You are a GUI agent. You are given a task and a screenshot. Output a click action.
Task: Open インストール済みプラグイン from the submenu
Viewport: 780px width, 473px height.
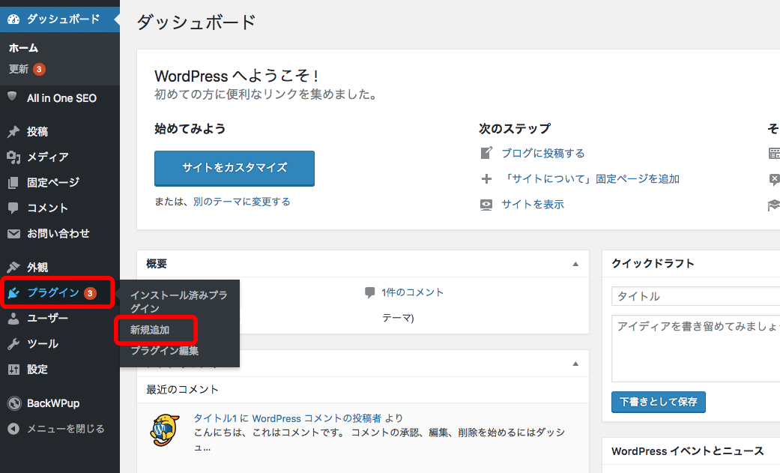[178, 301]
